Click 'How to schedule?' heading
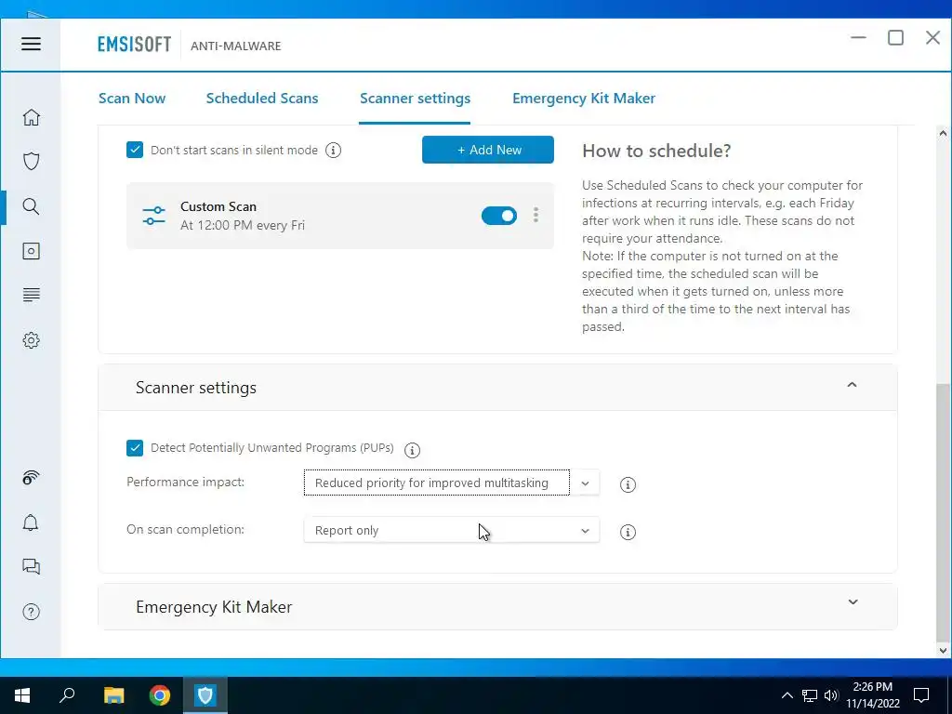The height and width of the screenshot is (714, 952). coord(656,151)
